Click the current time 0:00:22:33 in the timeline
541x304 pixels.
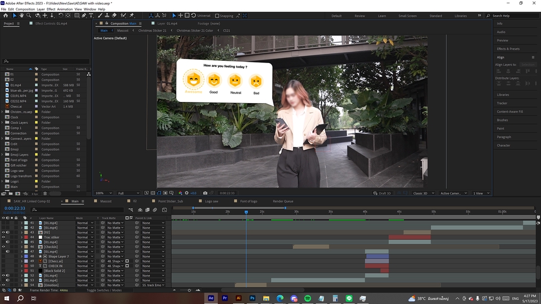click(x=15, y=208)
